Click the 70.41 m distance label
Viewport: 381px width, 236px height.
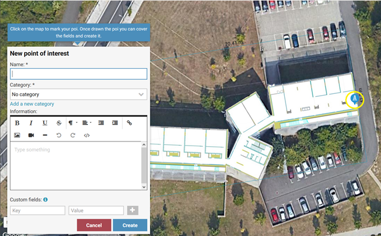(x=233, y=43)
